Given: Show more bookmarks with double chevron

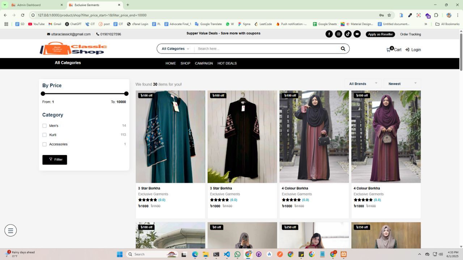Looking at the screenshot, I should click(426, 24).
